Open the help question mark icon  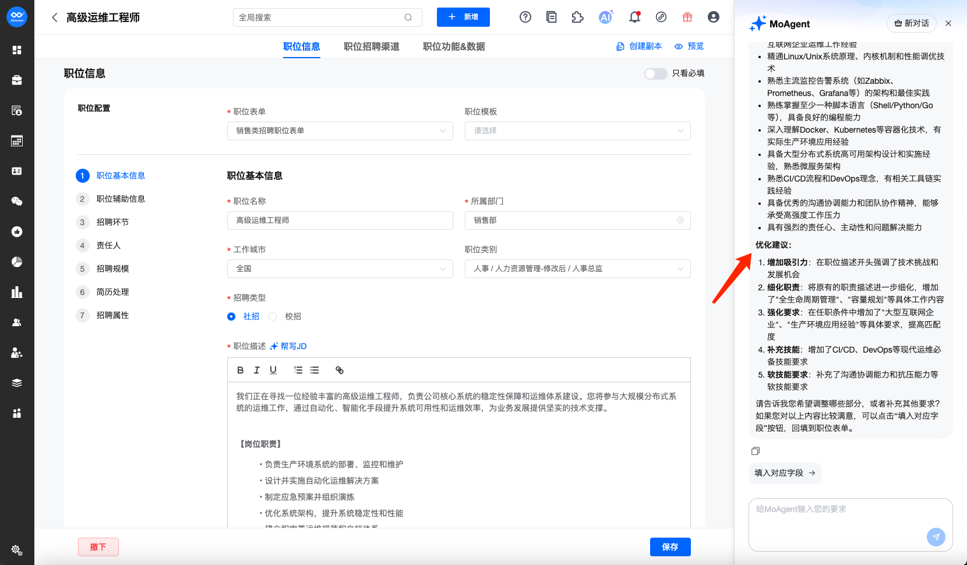pos(525,17)
